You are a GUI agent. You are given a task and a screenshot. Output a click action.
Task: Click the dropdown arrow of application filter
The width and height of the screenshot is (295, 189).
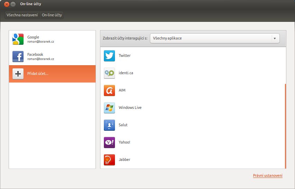(x=275, y=38)
